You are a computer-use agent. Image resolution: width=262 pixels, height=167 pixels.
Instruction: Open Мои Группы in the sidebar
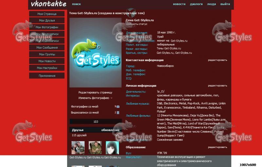tap(47, 54)
